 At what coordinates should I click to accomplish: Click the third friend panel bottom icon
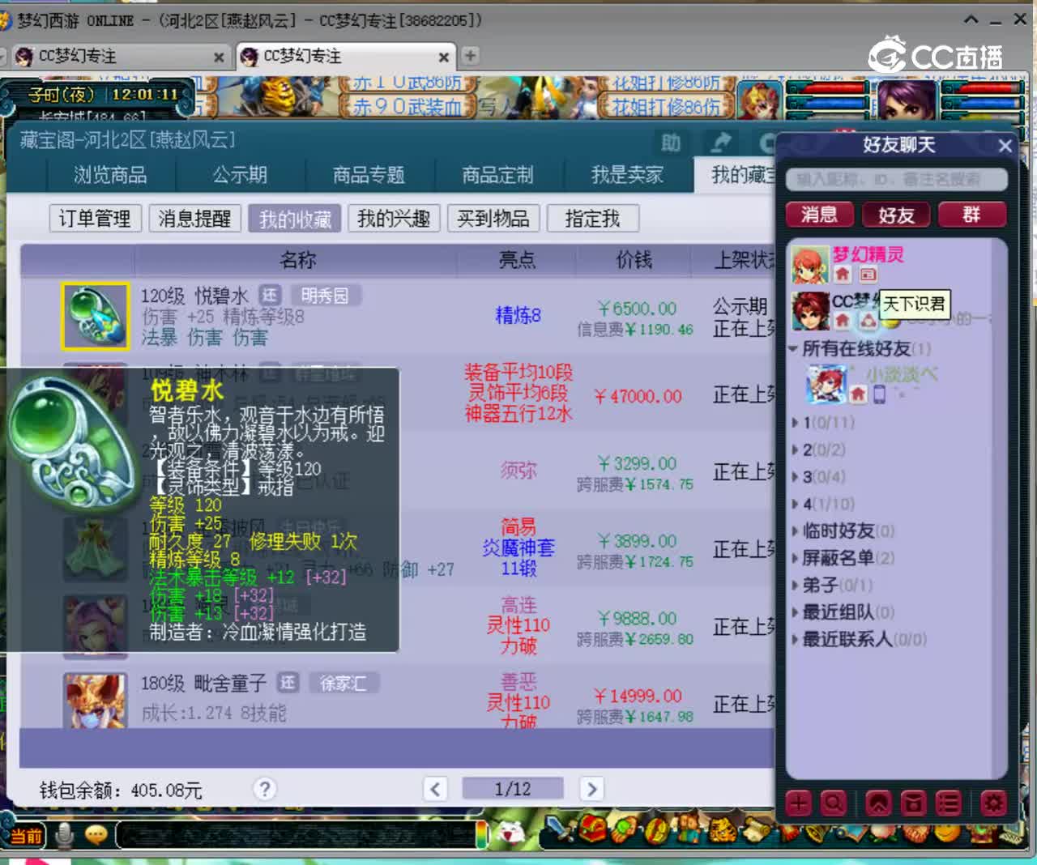pos(879,803)
